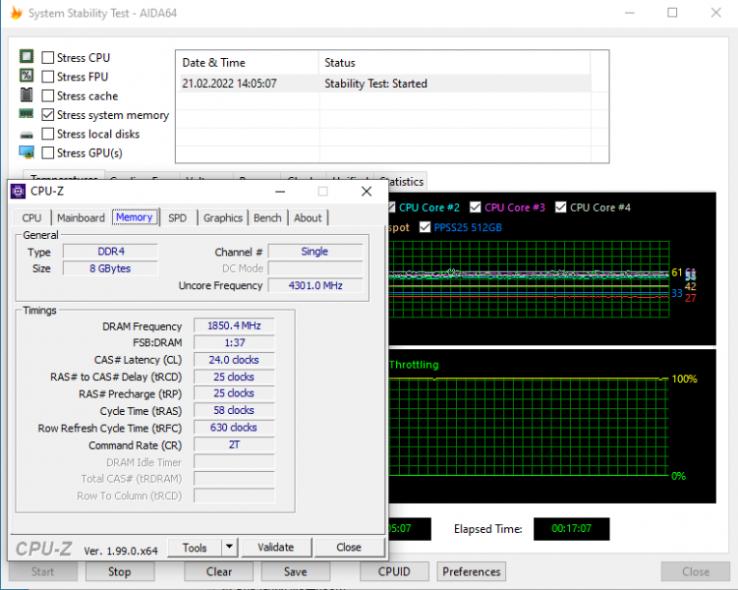Open AIDA64 Preferences
This screenshot has height=590, width=738.
point(471,571)
